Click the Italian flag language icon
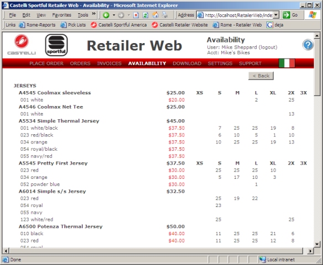Viewport: 323px width, 265px height. coord(286,63)
